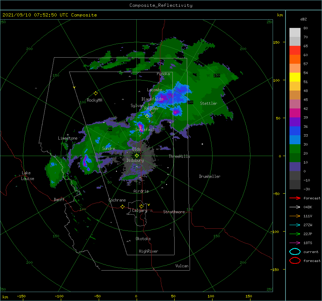This screenshot has height=301, width=322.
Task: Click the orange 111V arrow icon
Action: pos(295,216)
